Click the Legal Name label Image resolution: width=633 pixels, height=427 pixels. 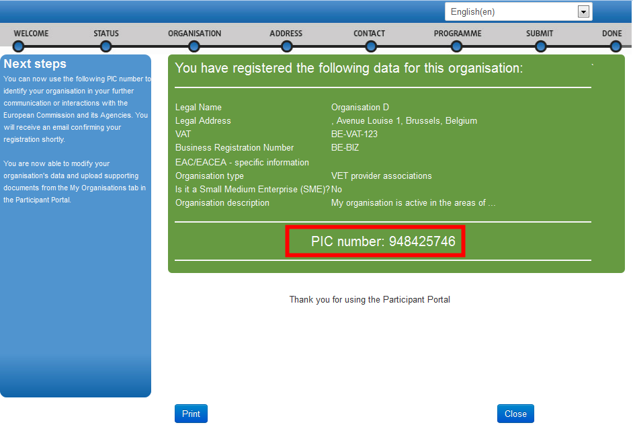coord(198,107)
